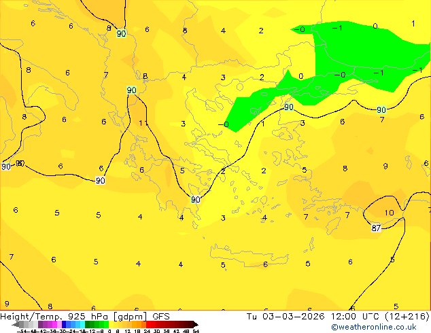Viewport: 431px width, 333px height.
Task: Click the [gdpm] unit label
Action: click(x=131, y=317)
